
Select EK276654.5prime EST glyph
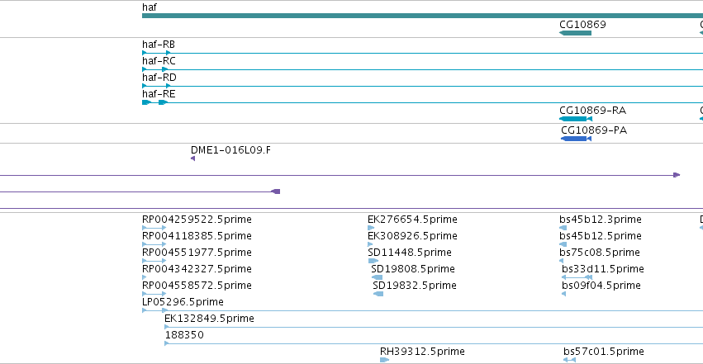tap(371, 228)
